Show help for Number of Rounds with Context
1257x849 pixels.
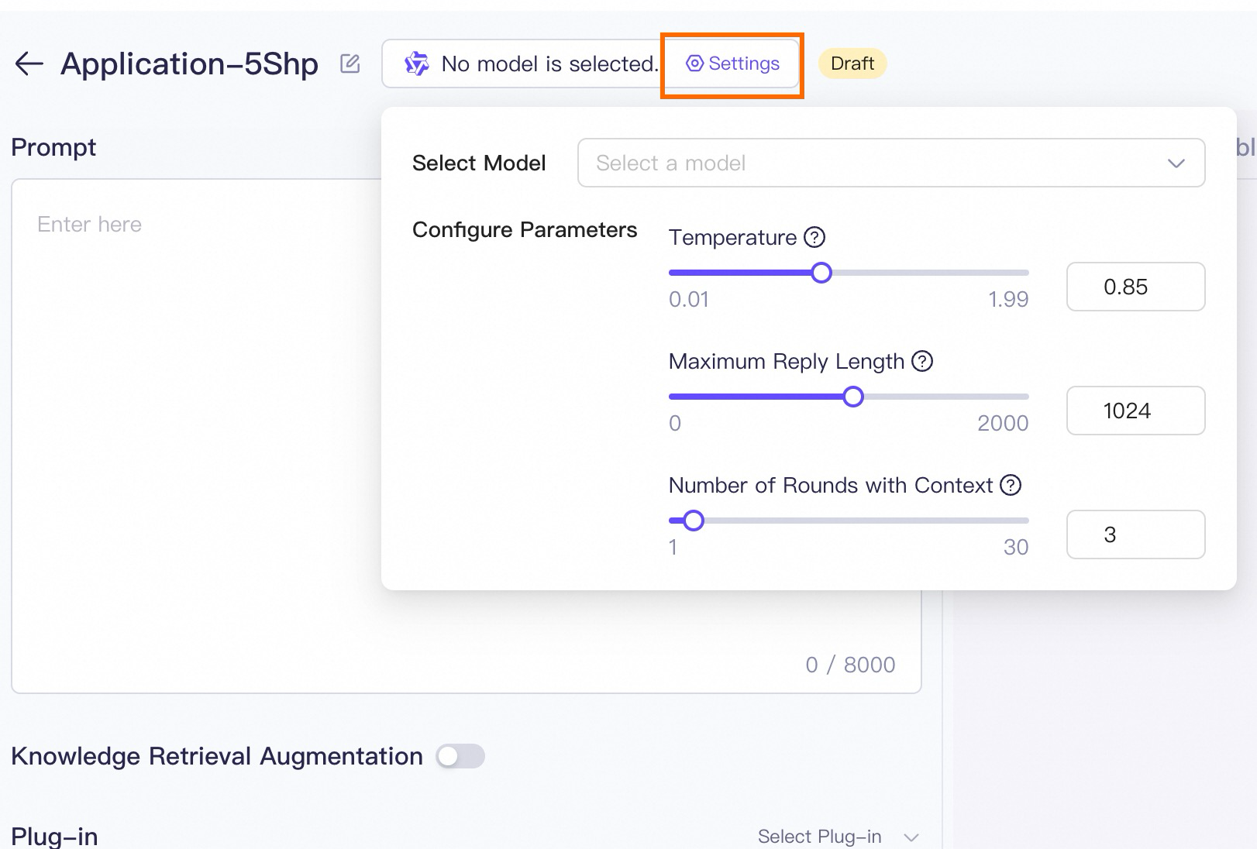click(x=1011, y=485)
